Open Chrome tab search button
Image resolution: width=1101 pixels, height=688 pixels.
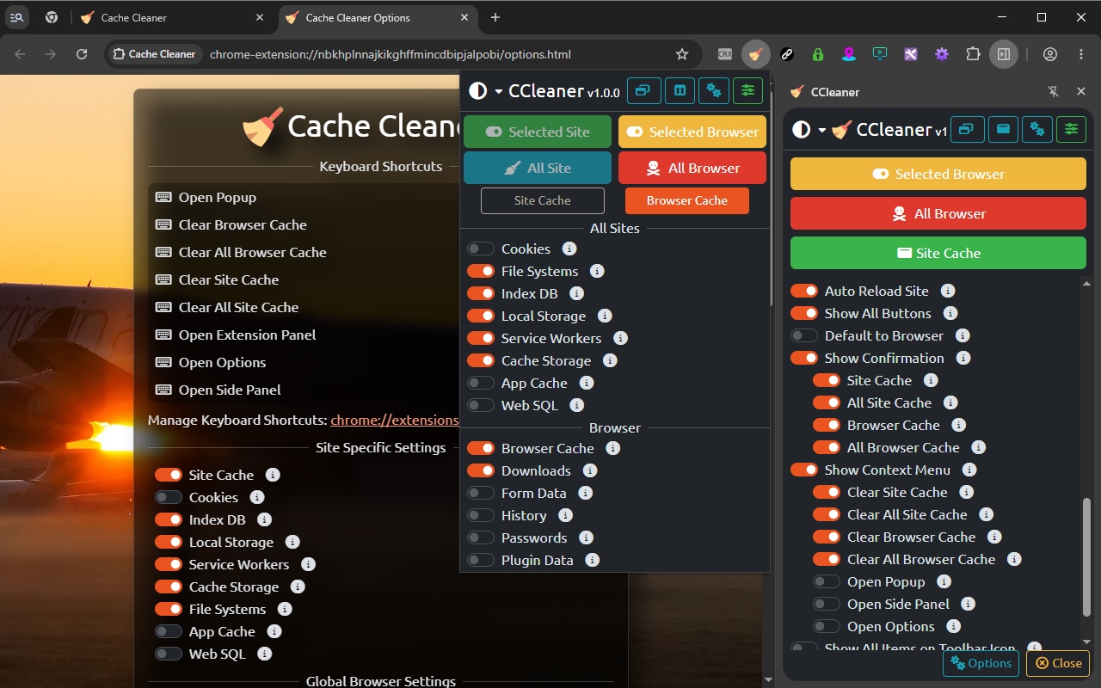point(17,17)
